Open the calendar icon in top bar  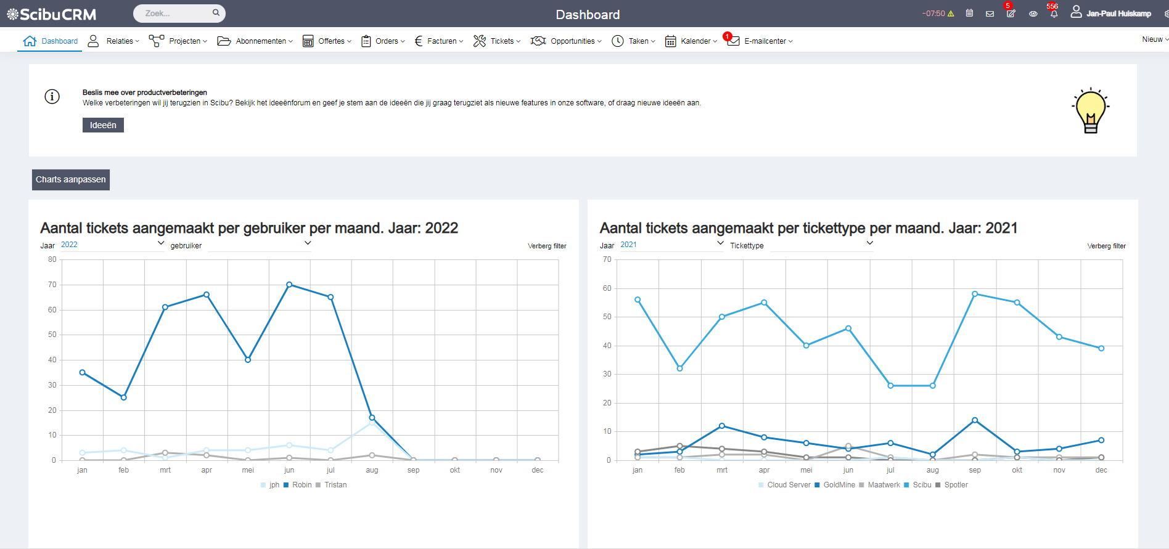coord(969,13)
